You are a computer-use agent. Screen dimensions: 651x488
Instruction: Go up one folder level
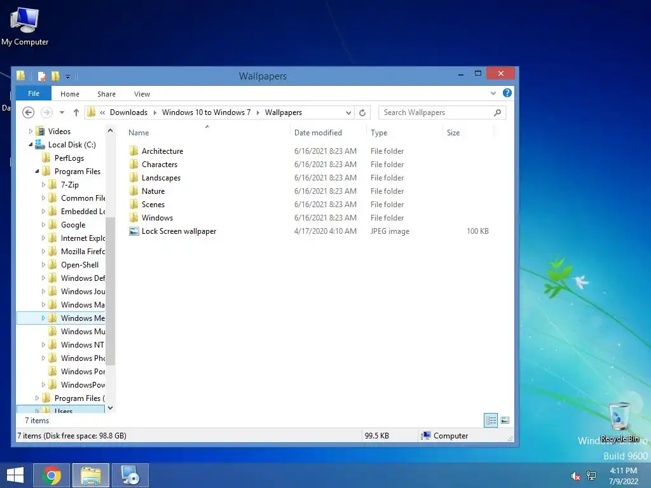click(76, 112)
